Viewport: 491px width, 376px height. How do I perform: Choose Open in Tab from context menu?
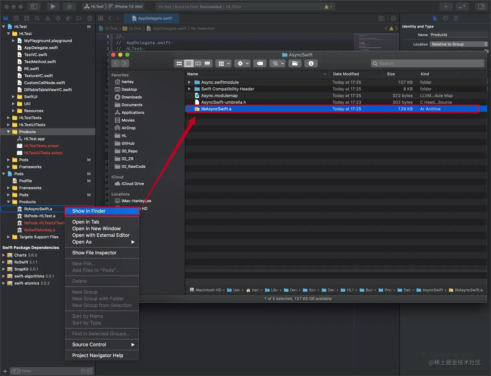coord(102,222)
